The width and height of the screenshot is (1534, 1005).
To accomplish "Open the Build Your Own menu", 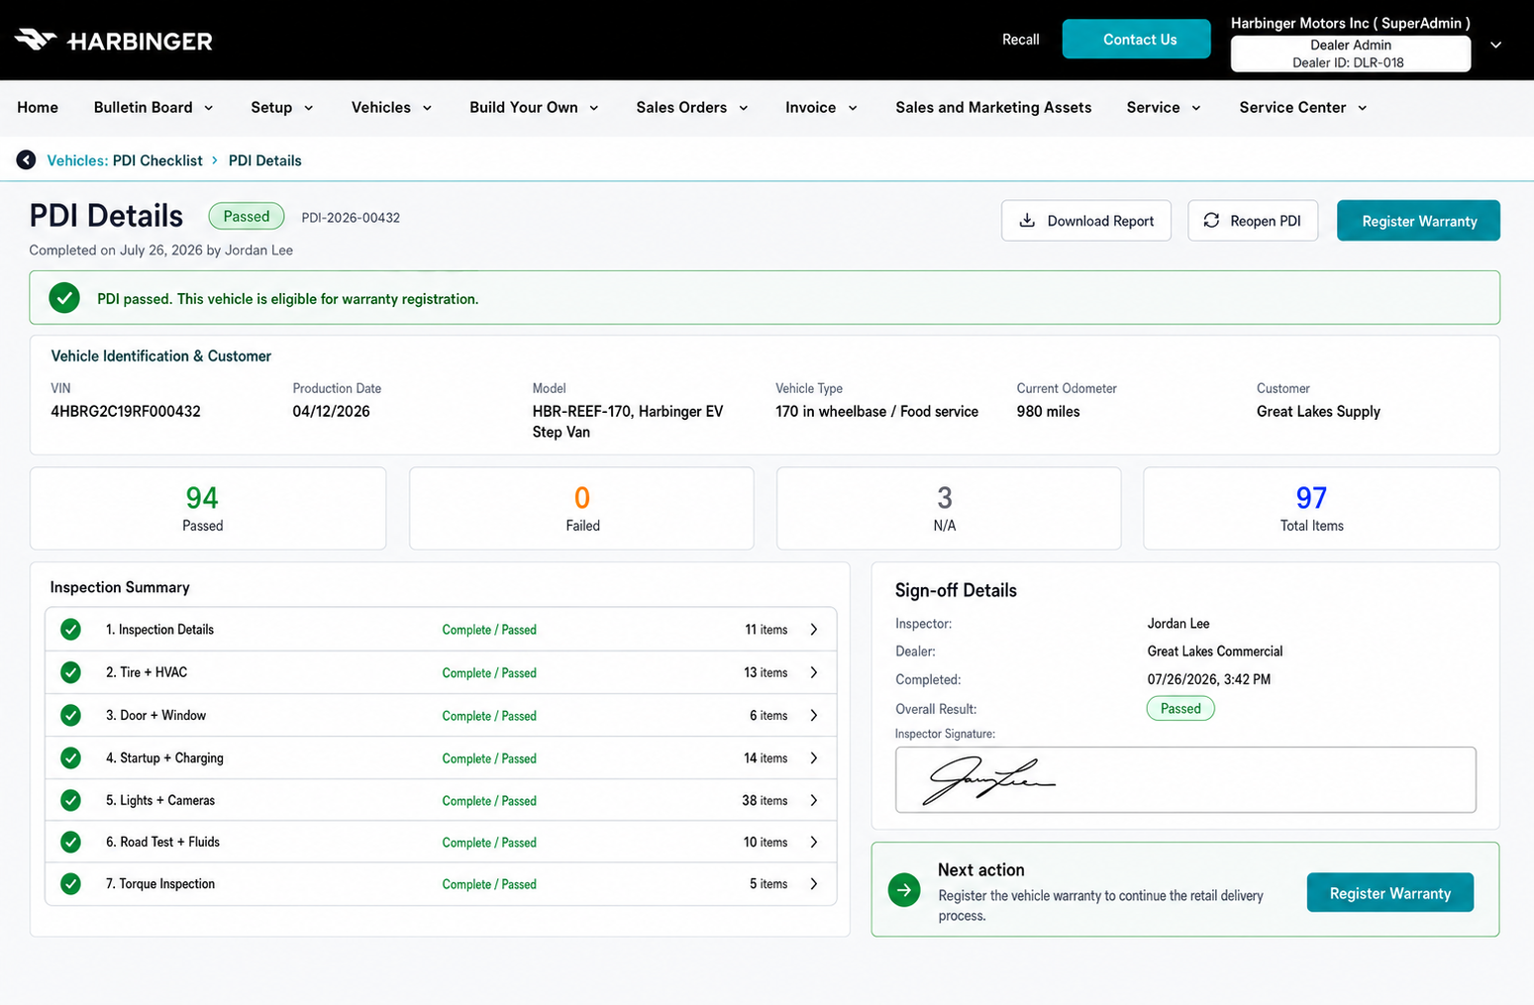I will click(x=534, y=107).
